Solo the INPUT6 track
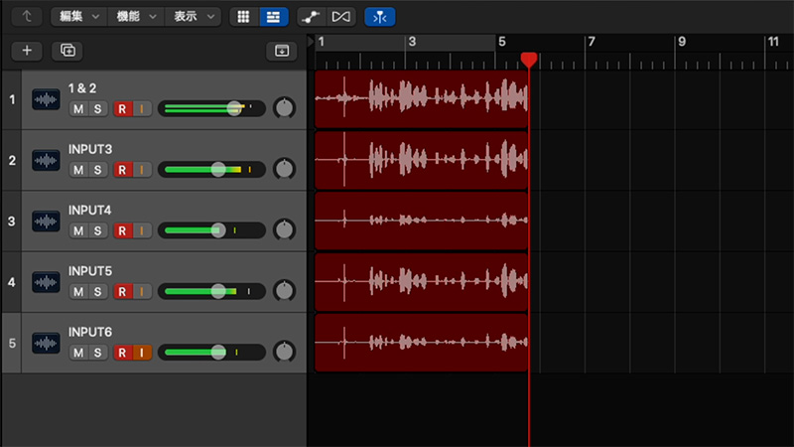This screenshot has height=447, width=794. pos(97,353)
